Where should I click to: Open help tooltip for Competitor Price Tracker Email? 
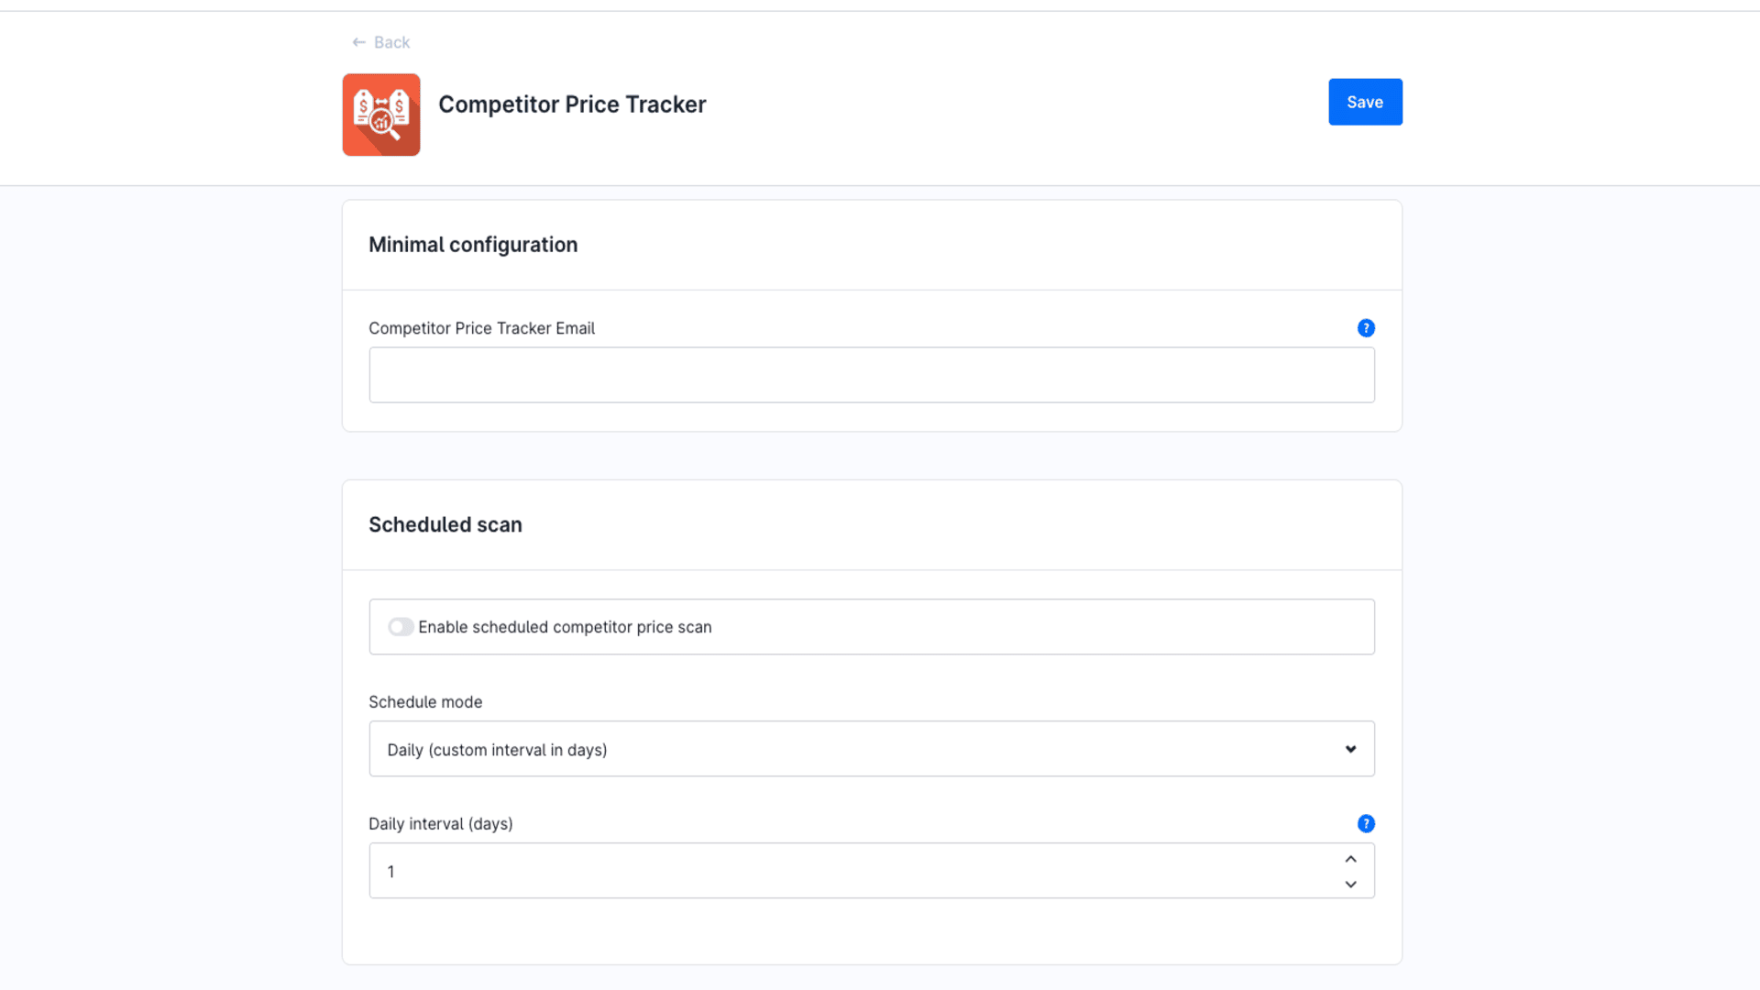1366,328
